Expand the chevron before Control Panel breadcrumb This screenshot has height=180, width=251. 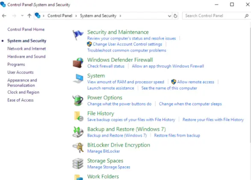point(43,16)
